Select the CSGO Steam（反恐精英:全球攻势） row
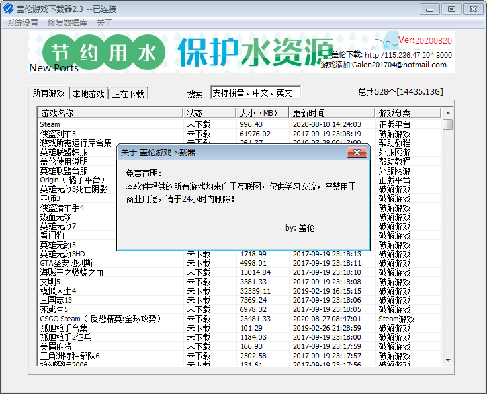The width and height of the screenshot is (487, 394). click(x=240, y=319)
